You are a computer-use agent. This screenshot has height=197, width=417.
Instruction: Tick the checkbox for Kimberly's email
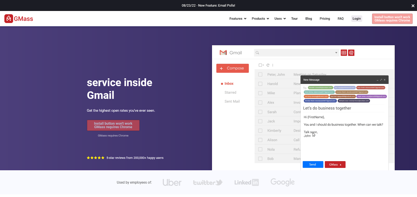click(x=260, y=131)
